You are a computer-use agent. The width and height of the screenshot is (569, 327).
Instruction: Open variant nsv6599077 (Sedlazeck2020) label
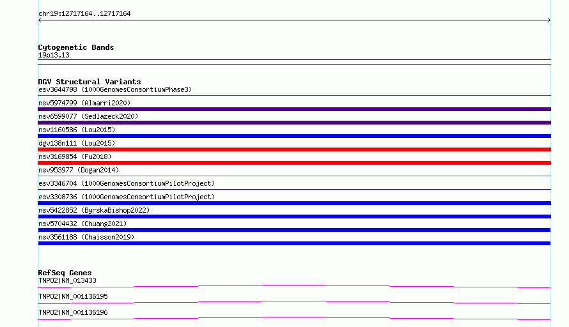click(88, 116)
